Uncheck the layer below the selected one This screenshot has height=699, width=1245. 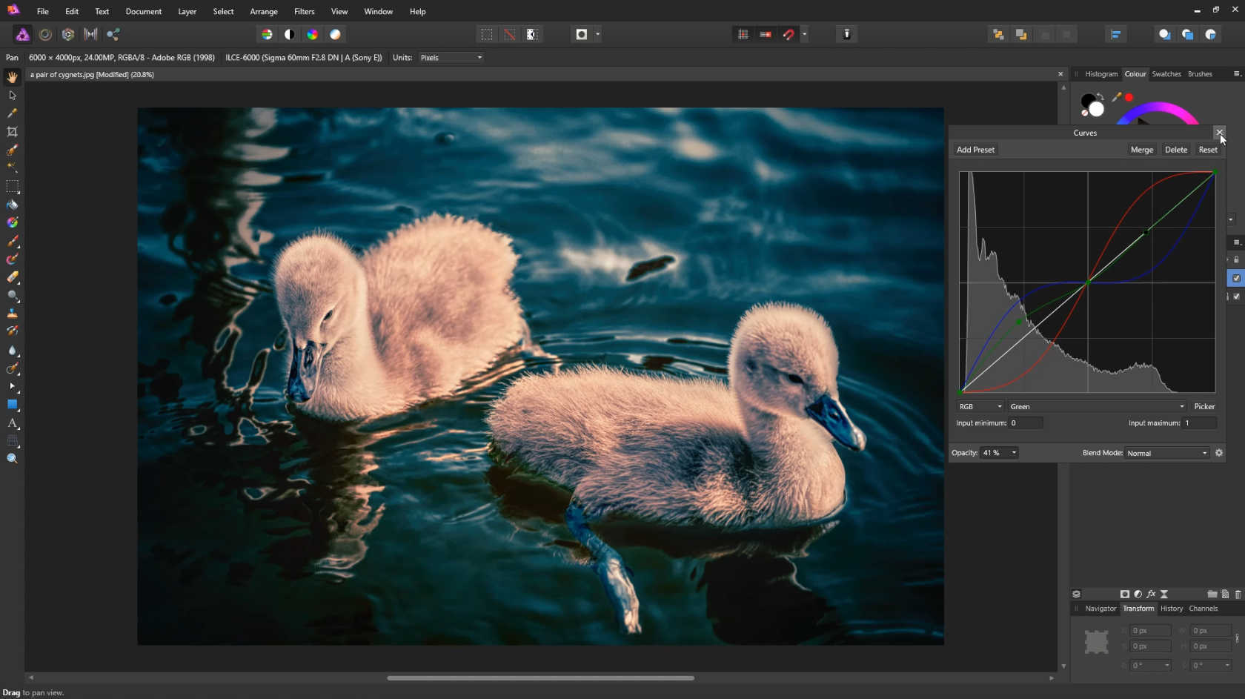coord(1236,297)
